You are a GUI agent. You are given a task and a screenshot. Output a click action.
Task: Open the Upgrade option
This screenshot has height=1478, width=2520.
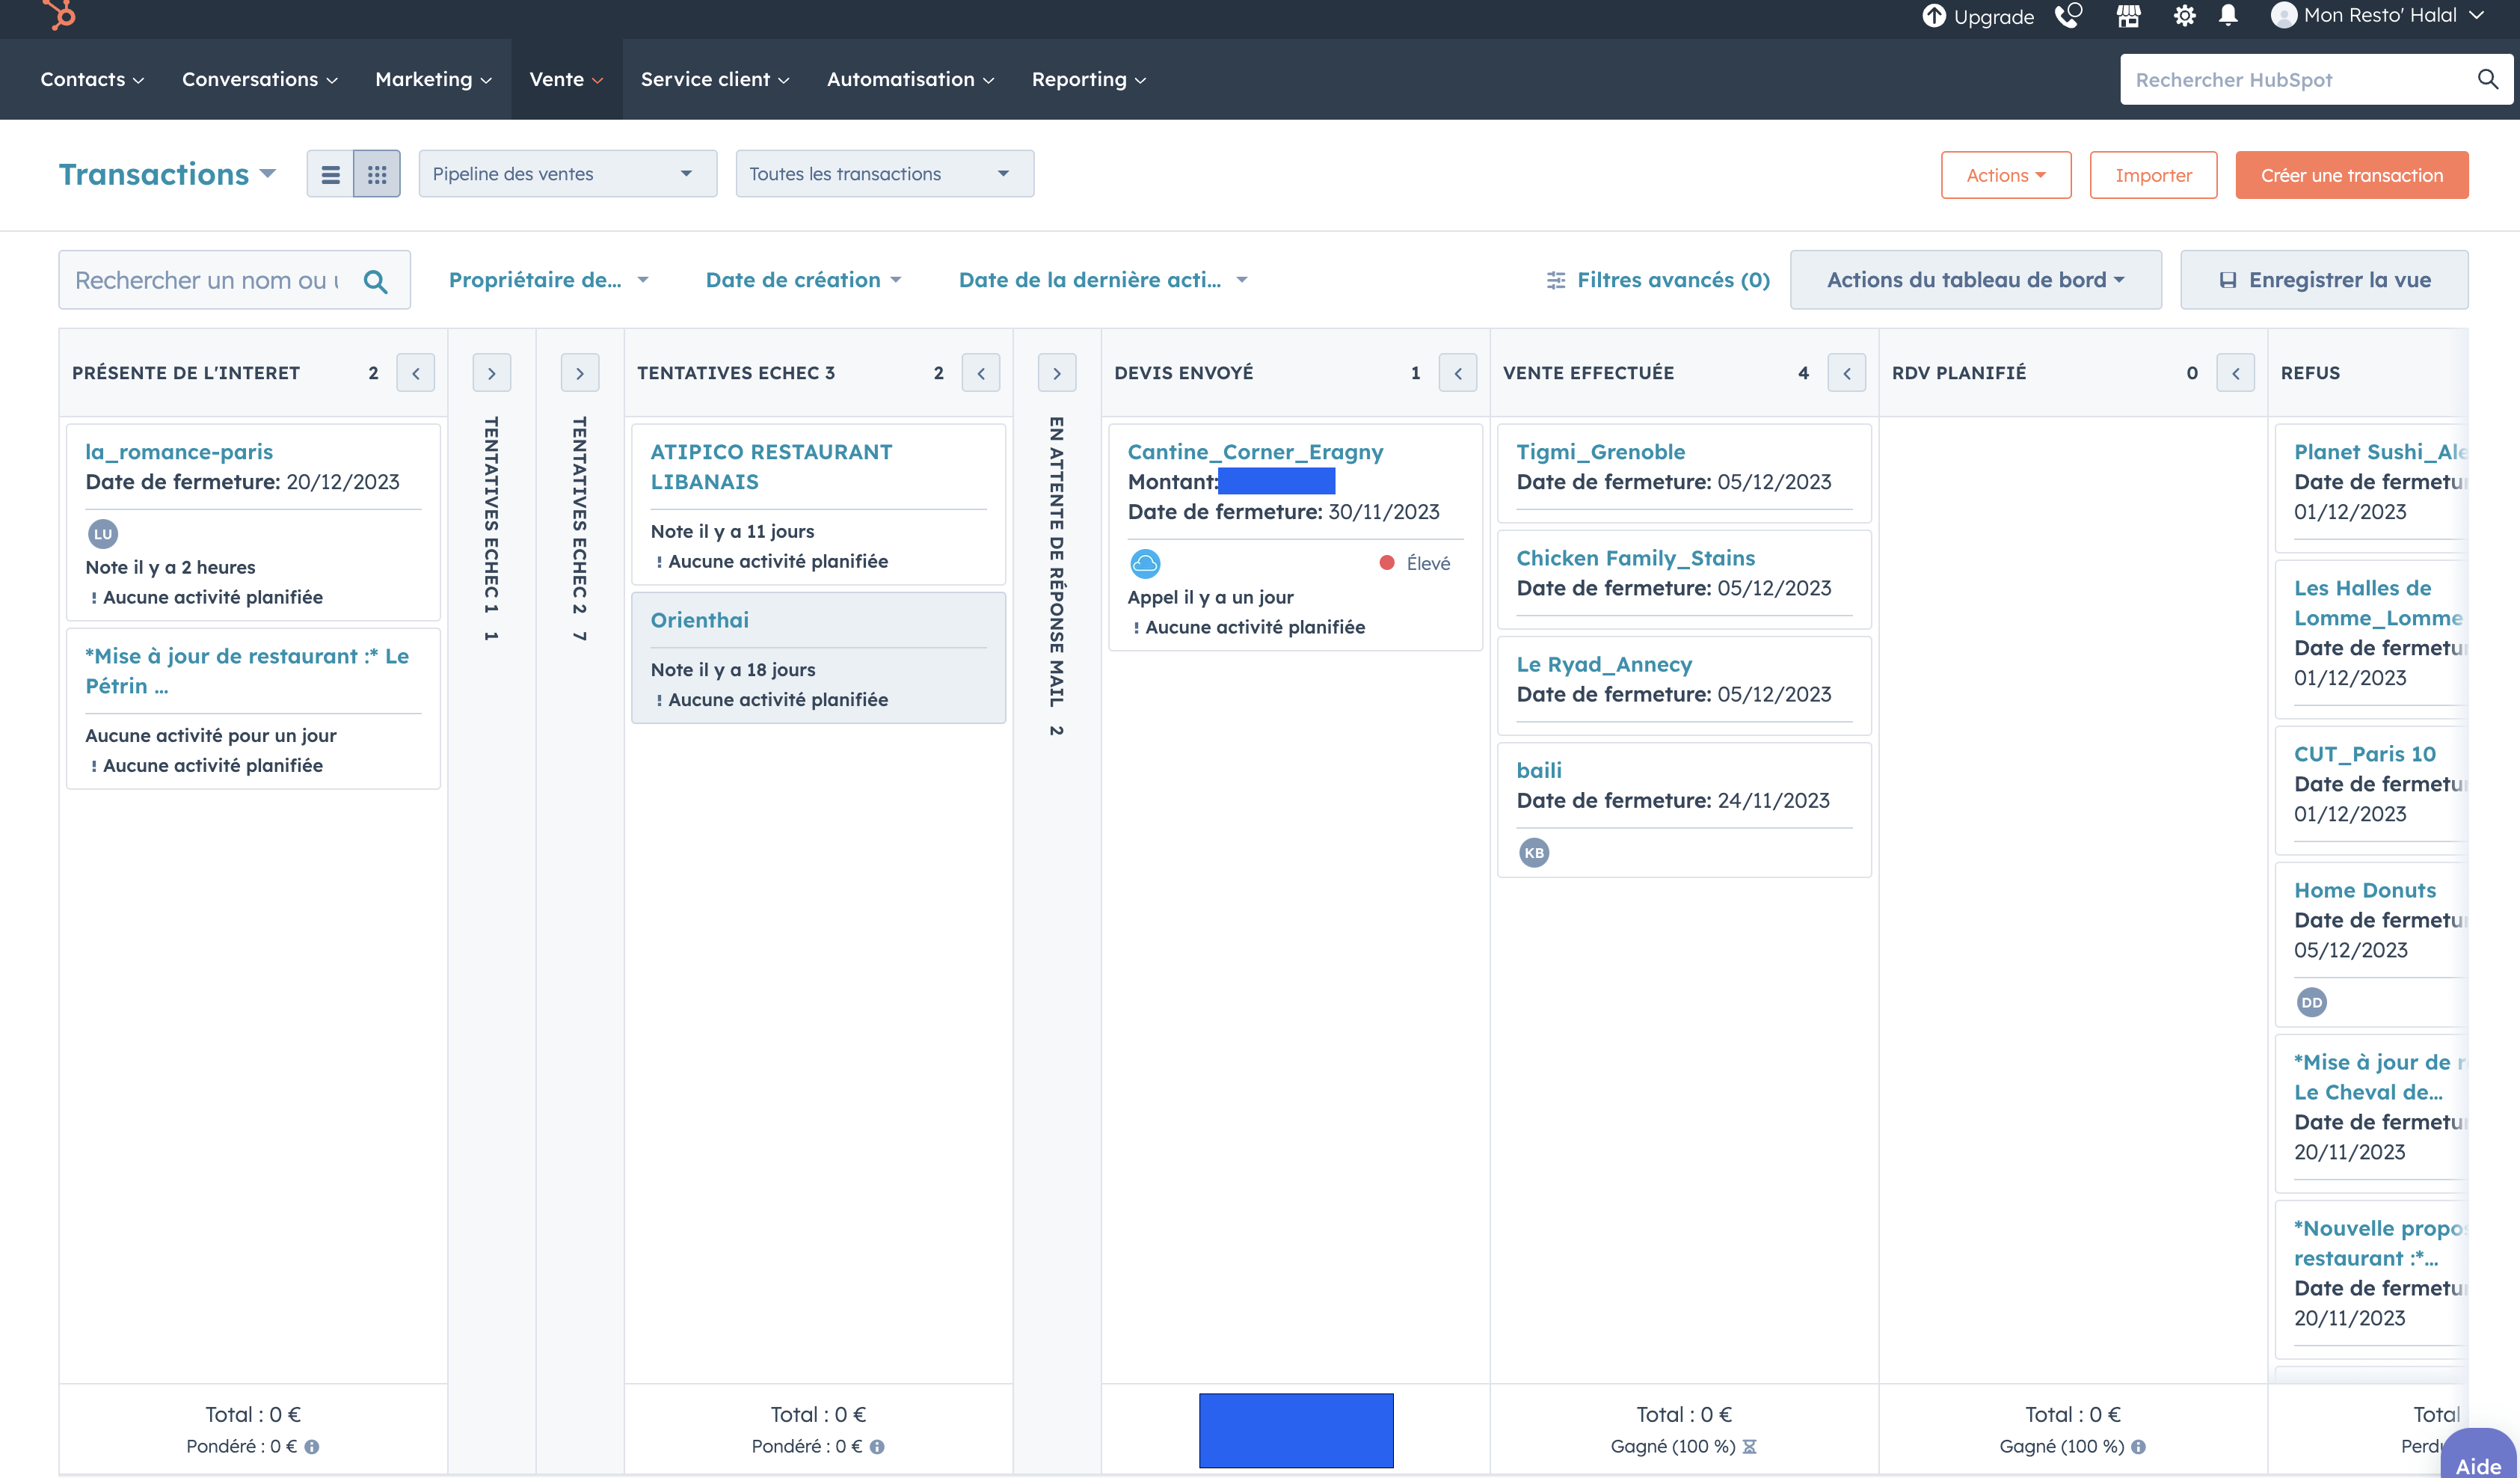(x=1978, y=16)
